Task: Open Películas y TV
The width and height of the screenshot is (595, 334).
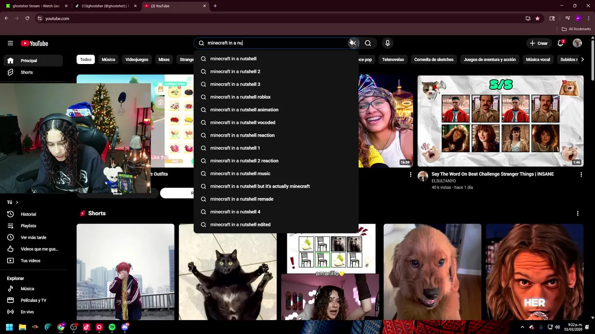Action: 33,300
